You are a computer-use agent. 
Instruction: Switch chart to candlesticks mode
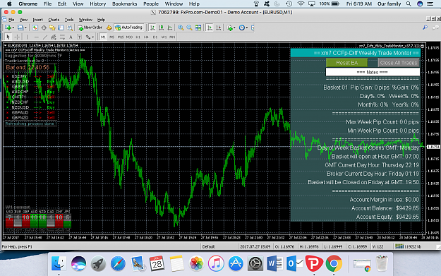click(161, 28)
